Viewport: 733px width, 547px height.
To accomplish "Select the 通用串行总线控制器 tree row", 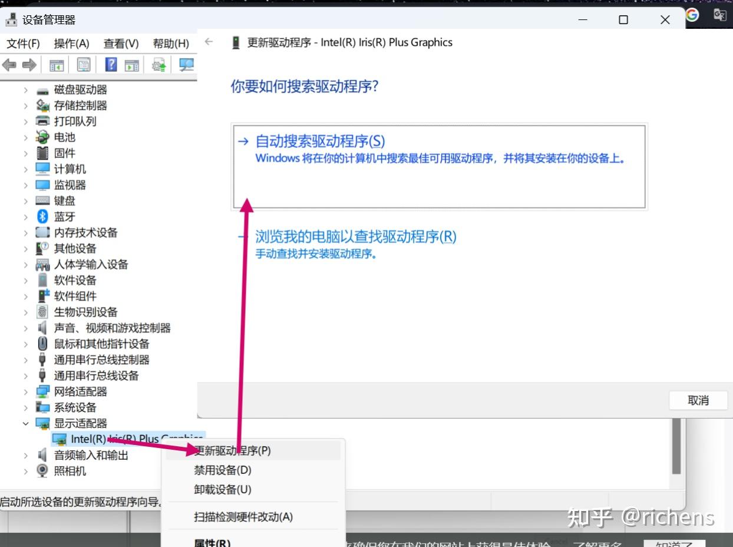I will tap(101, 360).
